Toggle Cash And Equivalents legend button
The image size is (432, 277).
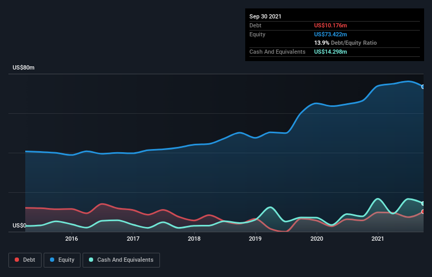pyautogui.click(x=121, y=260)
